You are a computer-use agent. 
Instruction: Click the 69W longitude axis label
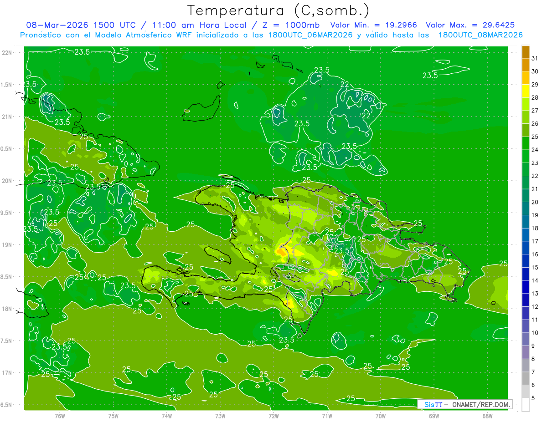(x=433, y=416)
